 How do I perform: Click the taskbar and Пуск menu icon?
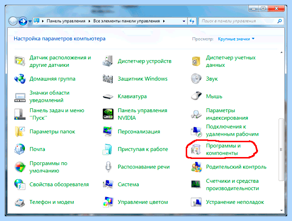(x=20, y=114)
